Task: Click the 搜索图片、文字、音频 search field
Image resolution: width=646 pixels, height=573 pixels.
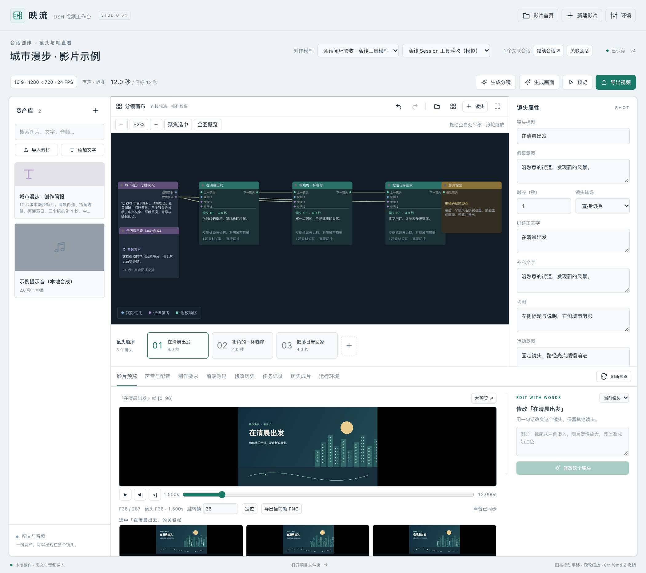Action: point(59,132)
